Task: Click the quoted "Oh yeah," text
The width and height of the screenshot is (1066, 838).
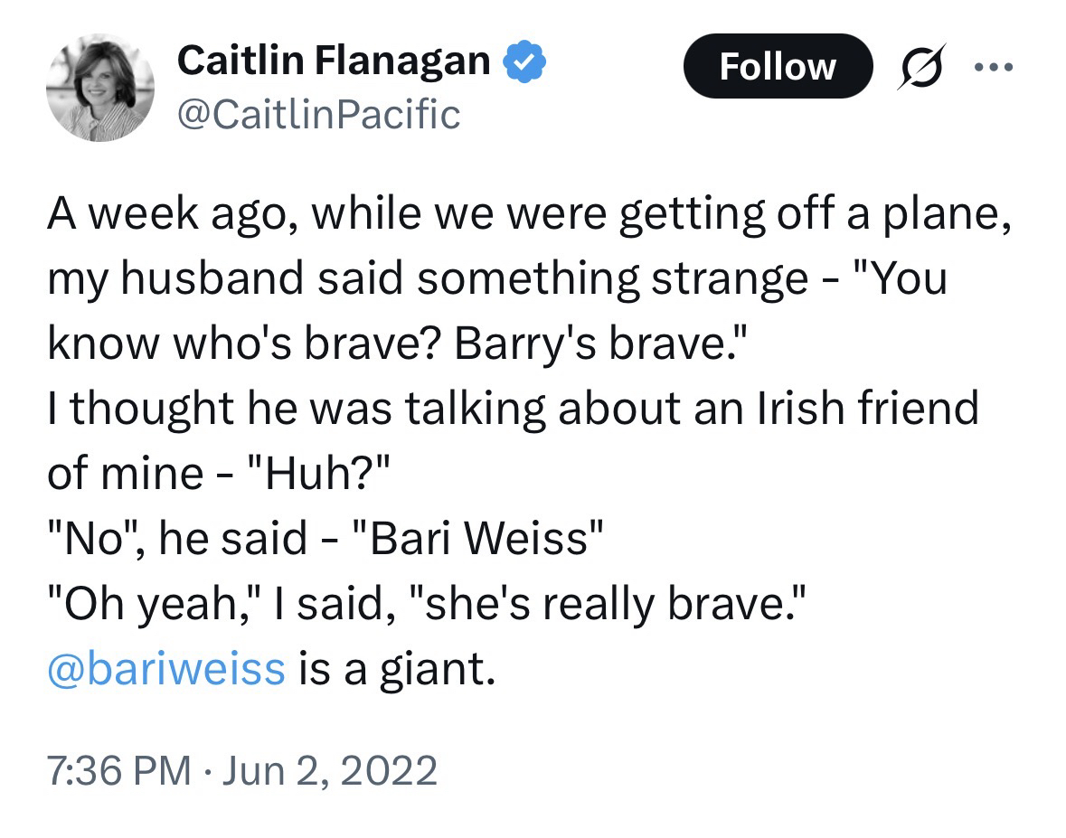Action: (x=151, y=605)
